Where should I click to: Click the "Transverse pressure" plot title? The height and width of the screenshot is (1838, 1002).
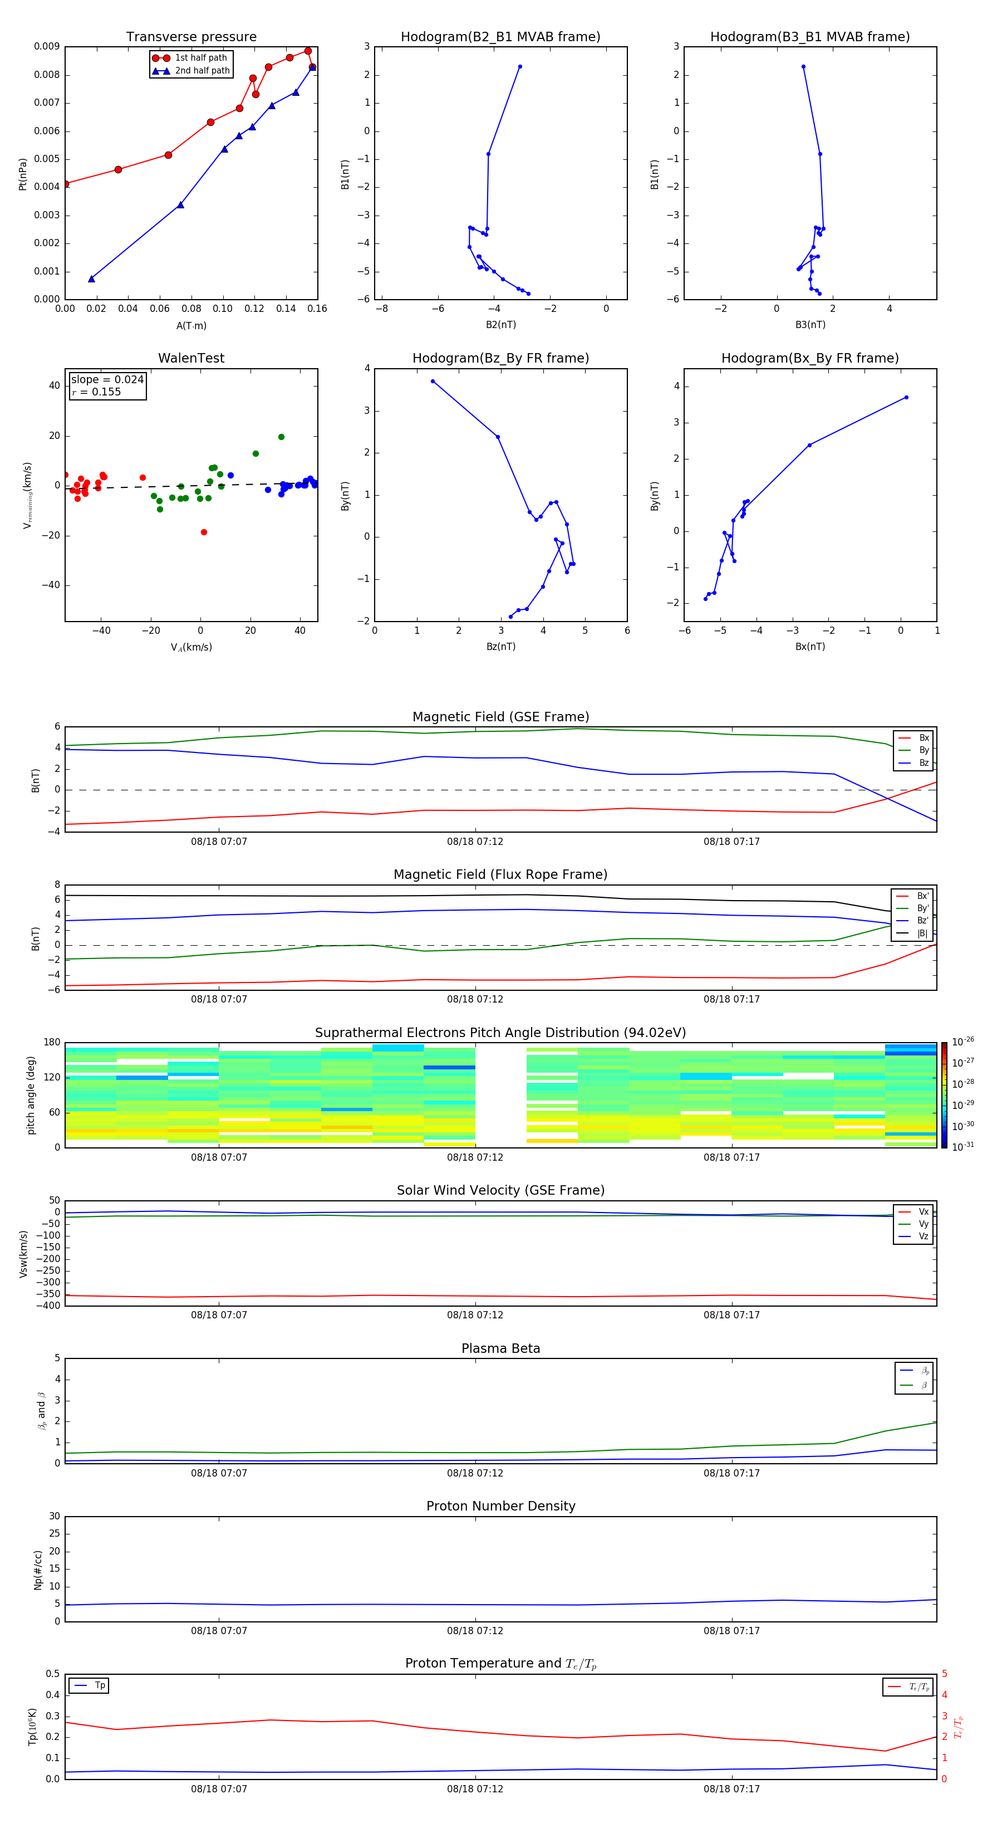click(x=191, y=37)
